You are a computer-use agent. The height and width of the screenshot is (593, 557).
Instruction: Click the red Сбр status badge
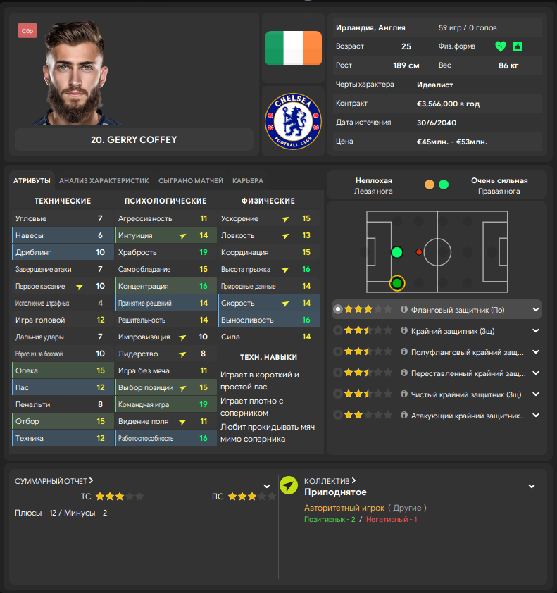pyautogui.click(x=27, y=31)
